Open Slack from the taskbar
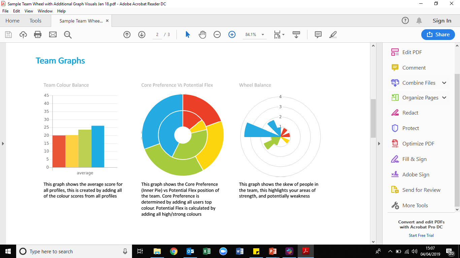Viewport: 460px width, 258px height. pos(289,251)
